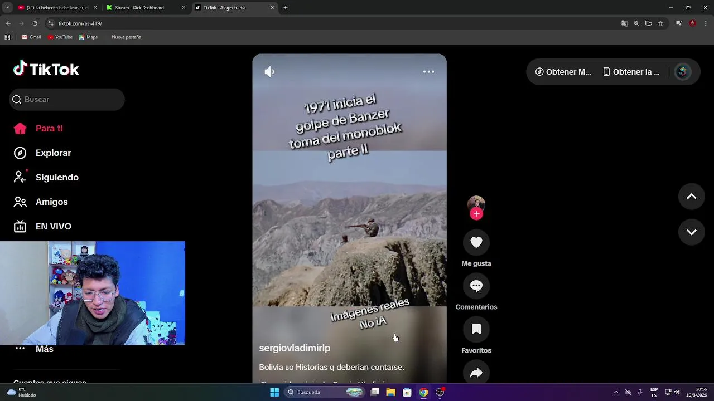Open a new browser tab
The width and height of the screenshot is (714, 401).
(286, 8)
